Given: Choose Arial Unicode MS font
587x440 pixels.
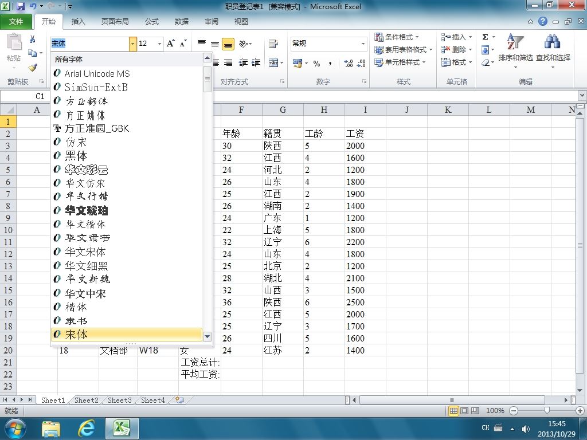Looking at the screenshot, I should click(x=127, y=74).
